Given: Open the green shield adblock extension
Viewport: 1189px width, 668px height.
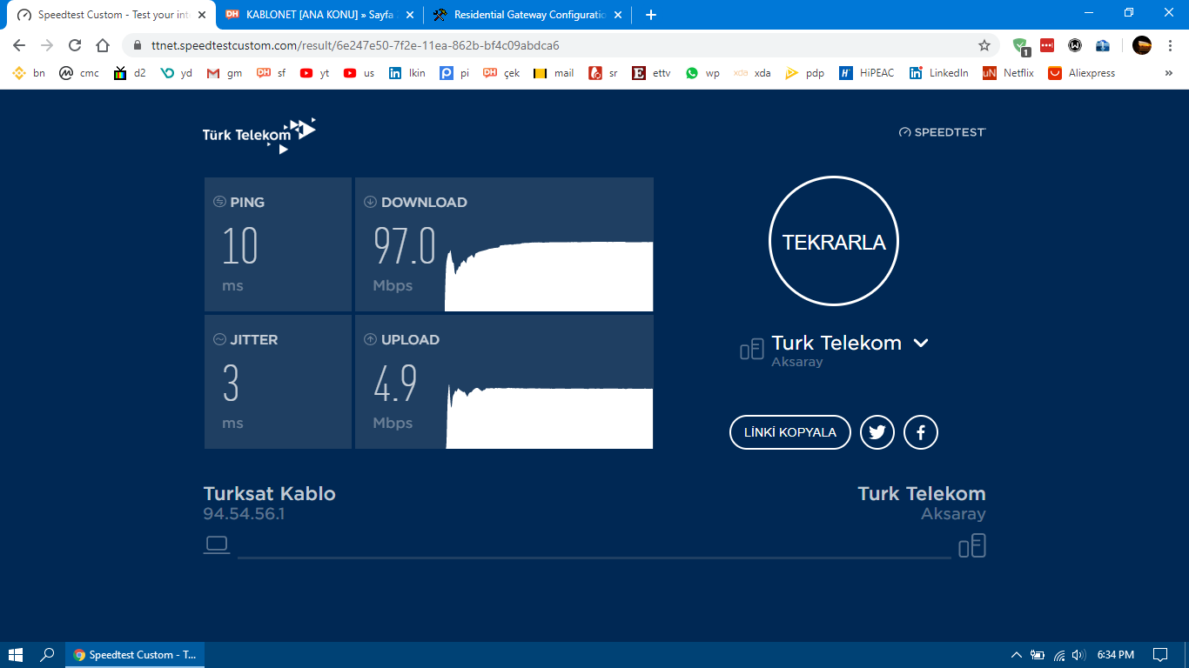Looking at the screenshot, I should [1021, 45].
